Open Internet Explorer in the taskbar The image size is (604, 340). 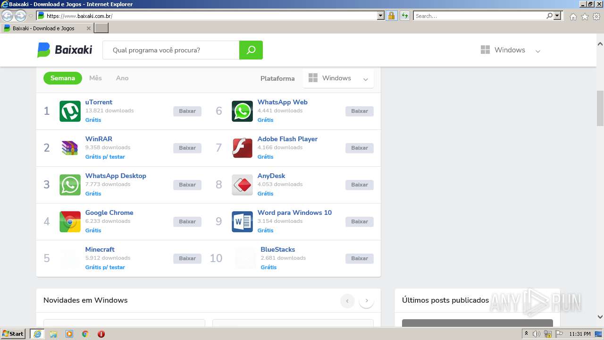pyautogui.click(x=37, y=334)
